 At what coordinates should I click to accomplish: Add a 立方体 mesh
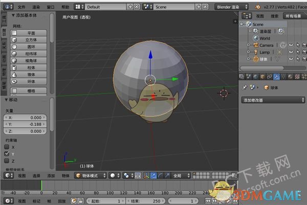pyautogui.click(x=29, y=40)
